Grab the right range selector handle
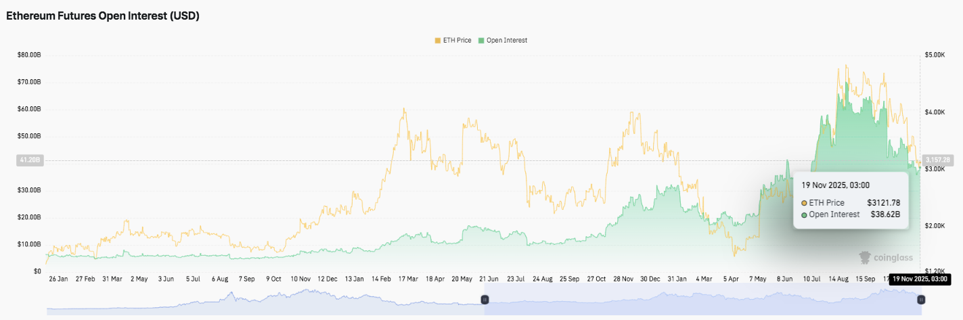 coord(921,299)
